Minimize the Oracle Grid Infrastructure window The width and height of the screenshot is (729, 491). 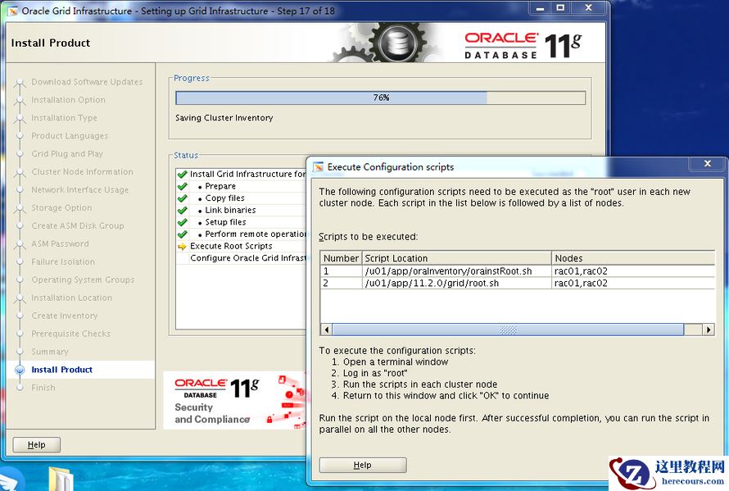[x=541, y=8]
